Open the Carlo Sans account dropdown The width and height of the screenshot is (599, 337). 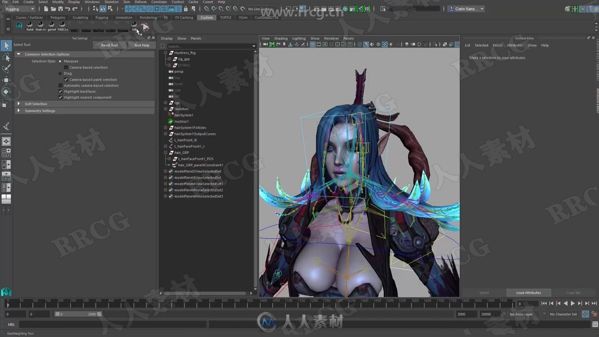click(466, 9)
